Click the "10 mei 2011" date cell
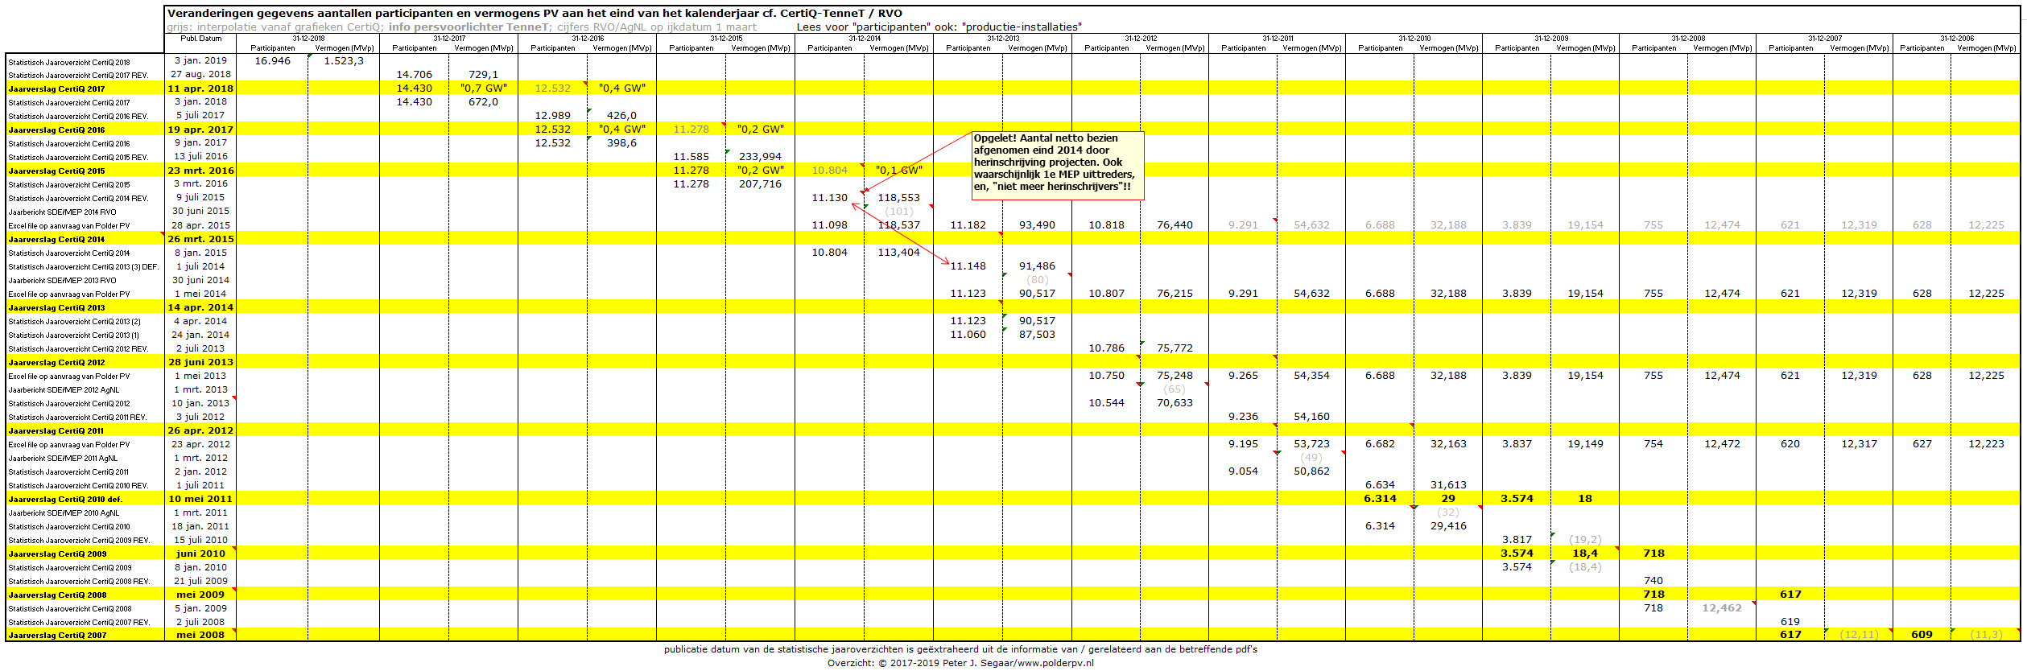2027x671 pixels. pos(200,499)
